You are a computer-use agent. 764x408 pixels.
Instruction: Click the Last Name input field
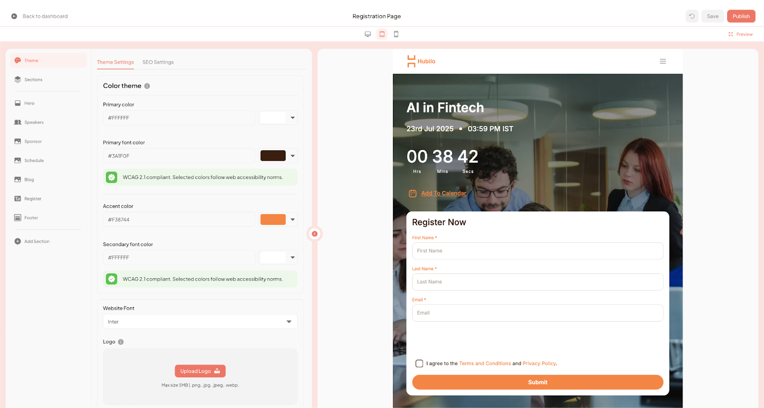click(x=538, y=282)
